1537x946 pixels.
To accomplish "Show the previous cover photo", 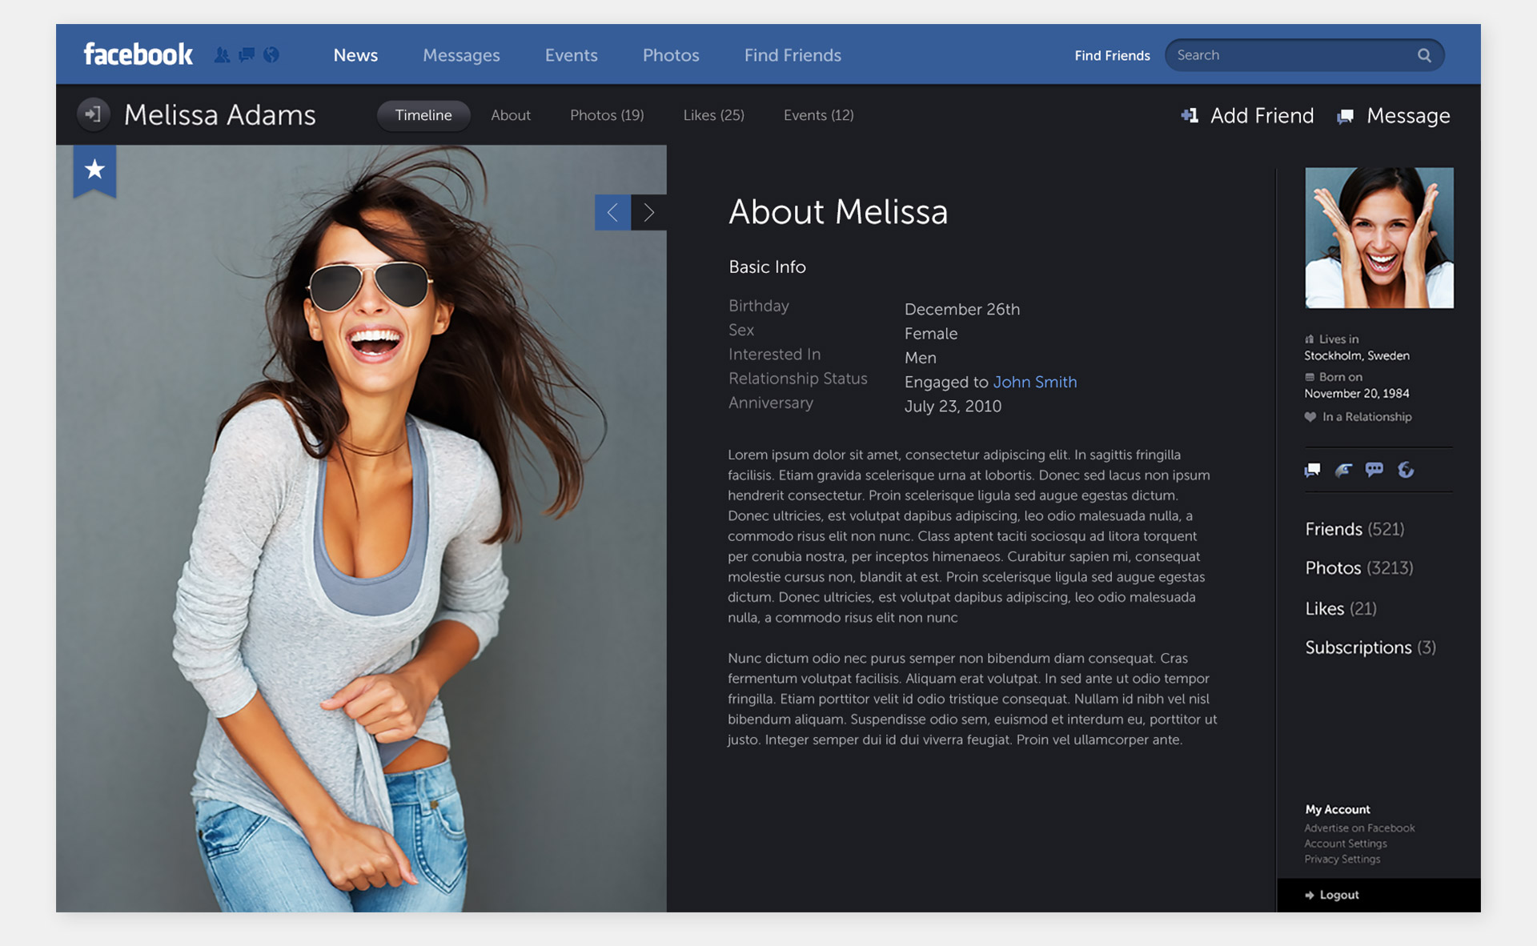I will click(x=612, y=212).
